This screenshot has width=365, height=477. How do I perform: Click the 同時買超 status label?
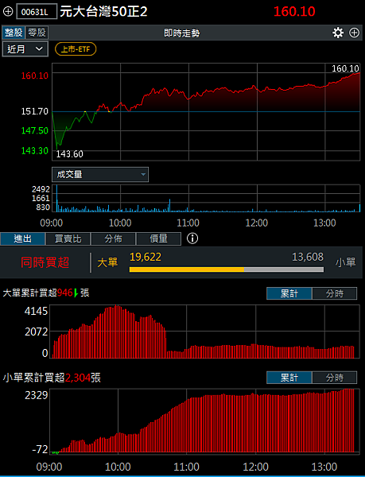pyautogui.click(x=45, y=262)
